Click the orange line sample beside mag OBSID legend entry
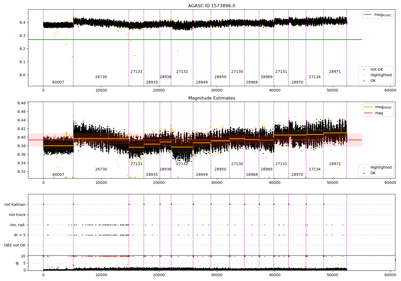 coord(368,107)
